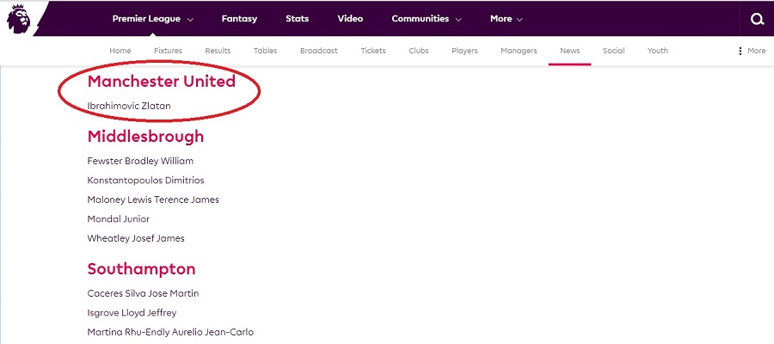Go to Fantasy in main menu
Screen dimensions: 774x344
point(239,19)
